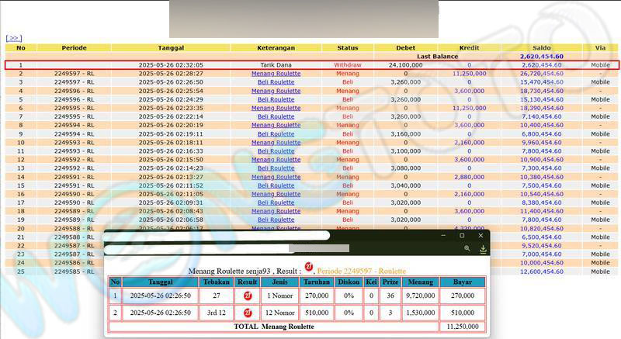The height and width of the screenshot is (339, 621).
Task: Click the magnifier zoom icon in popup toolbar
Action: (467, 249)
